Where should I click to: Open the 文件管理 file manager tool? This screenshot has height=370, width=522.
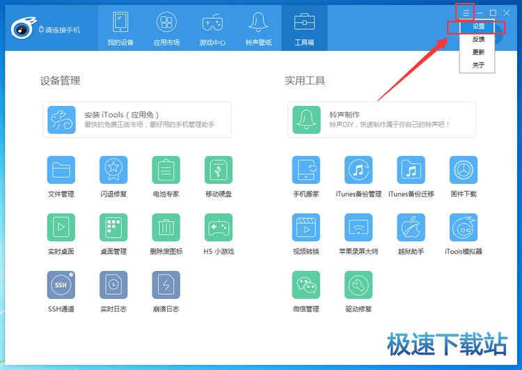pyautogui.click(x=61, y=169)
